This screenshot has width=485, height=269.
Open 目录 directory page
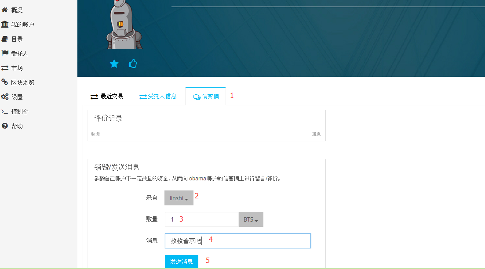pos(17,39)
